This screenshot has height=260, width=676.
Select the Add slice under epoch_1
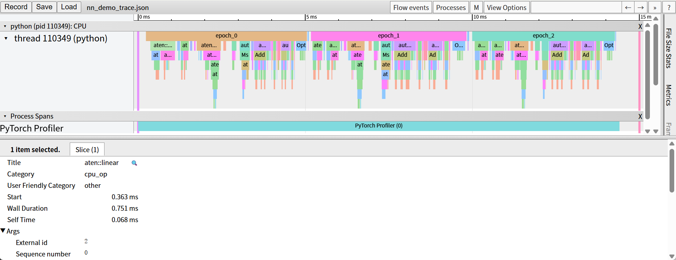(x=402, y=55)
